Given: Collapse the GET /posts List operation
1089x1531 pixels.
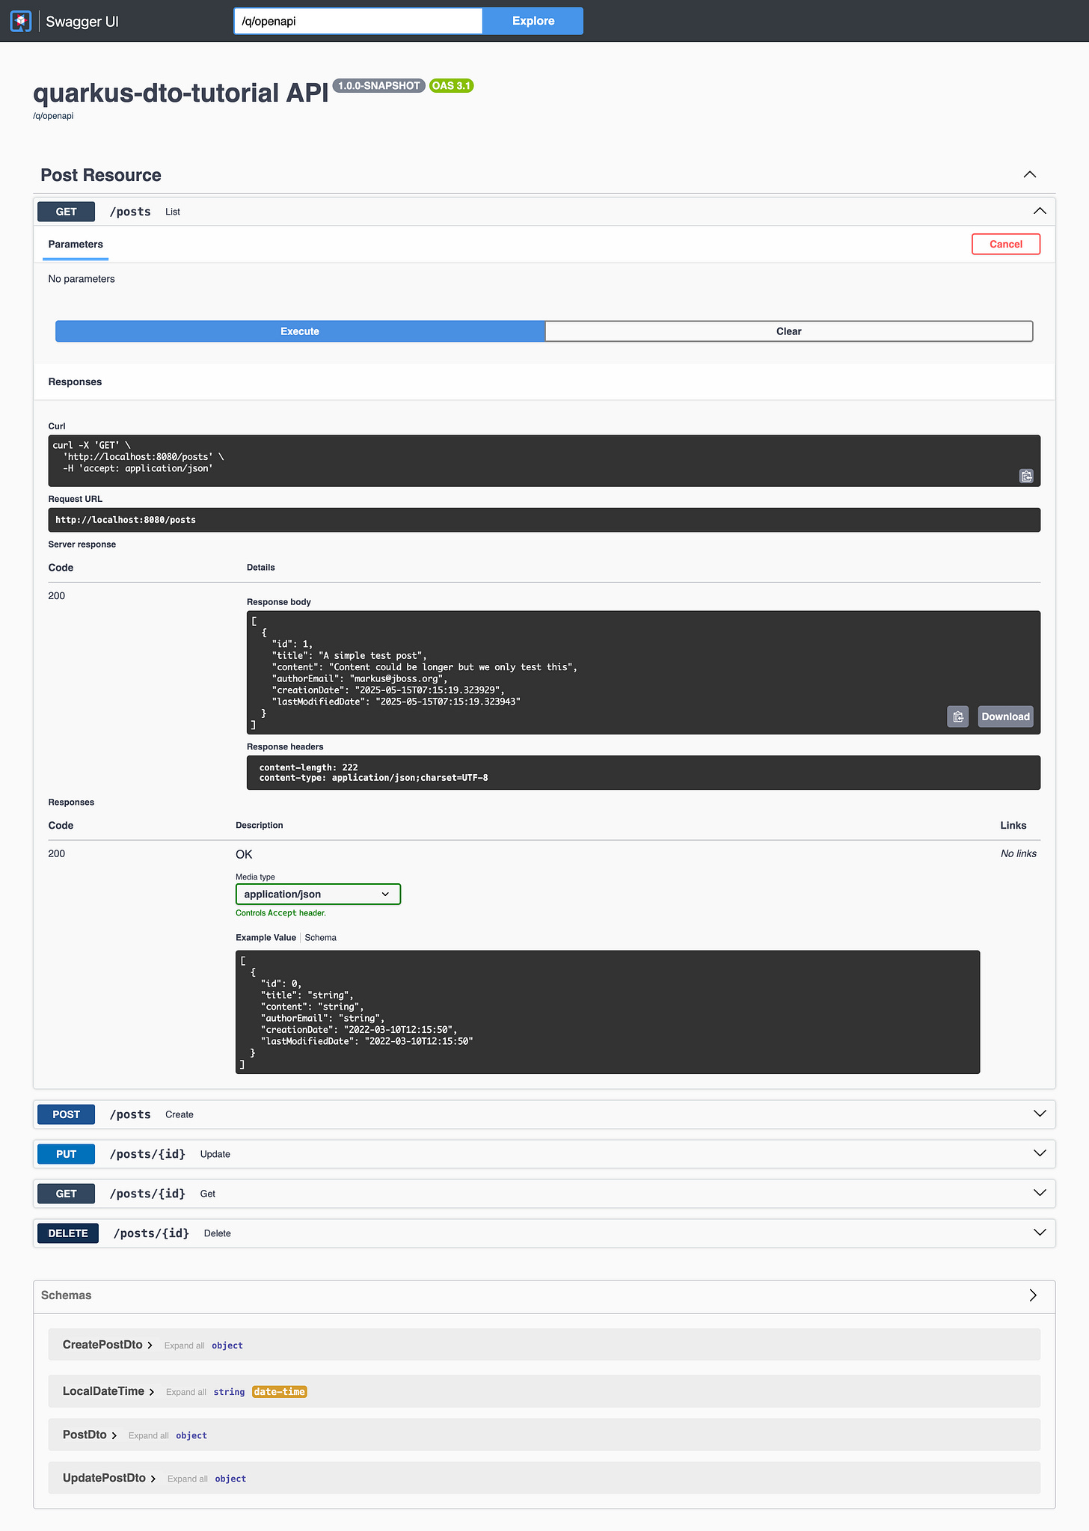Looking at the screenshot, I should pyautogui.click(x=1040, y=211).
